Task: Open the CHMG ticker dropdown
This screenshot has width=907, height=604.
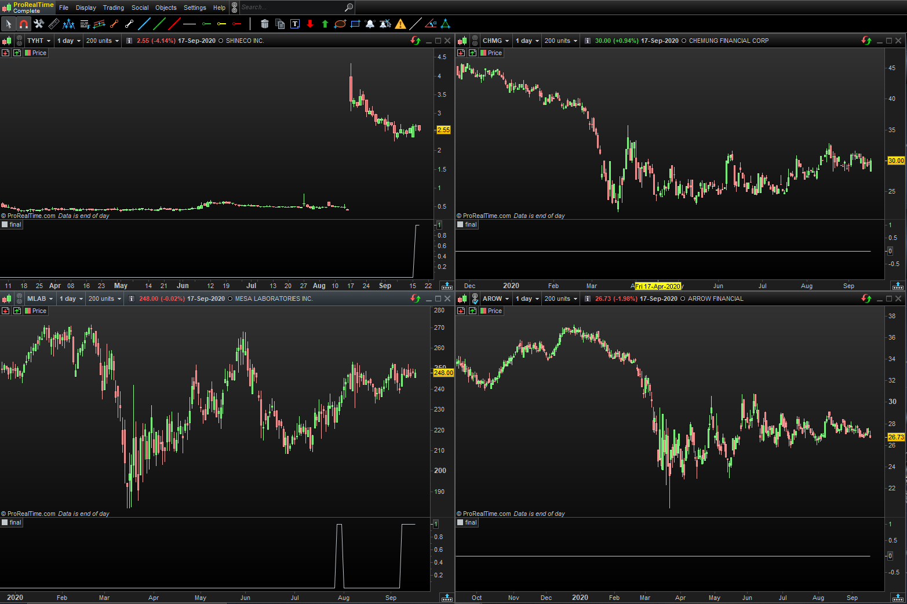Action: point(496,41)
